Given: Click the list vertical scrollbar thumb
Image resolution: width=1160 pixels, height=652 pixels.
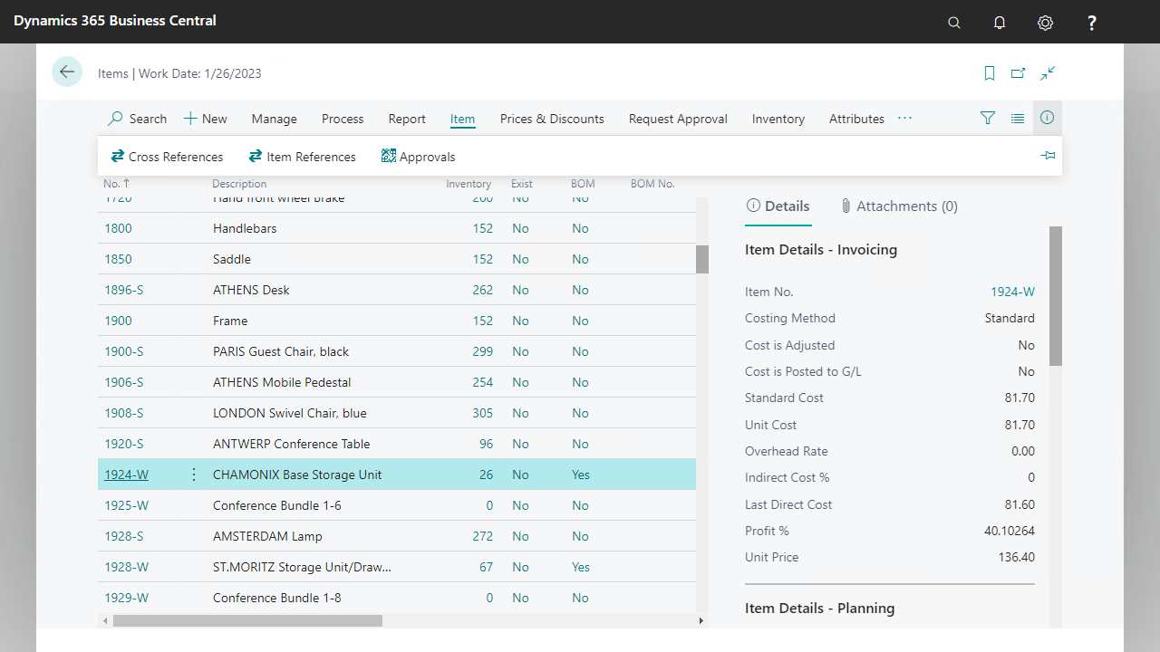Looking at the screenshot, I should (x=701, y=259).
